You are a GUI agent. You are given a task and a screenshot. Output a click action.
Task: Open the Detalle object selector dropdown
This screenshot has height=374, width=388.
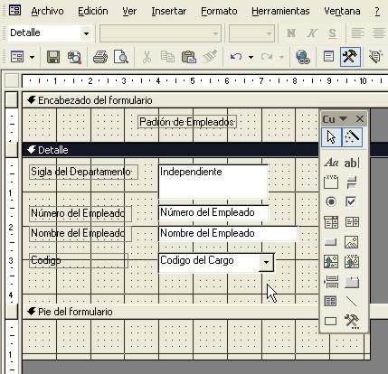[x=86, y=33]
